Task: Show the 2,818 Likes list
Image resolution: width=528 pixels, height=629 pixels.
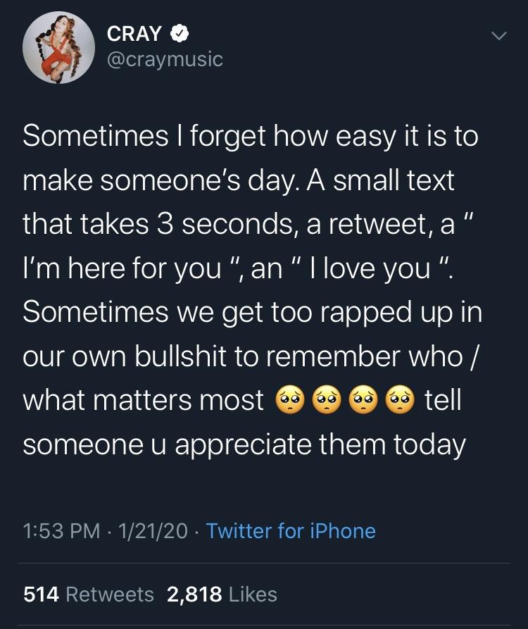Action: (222, 594)
